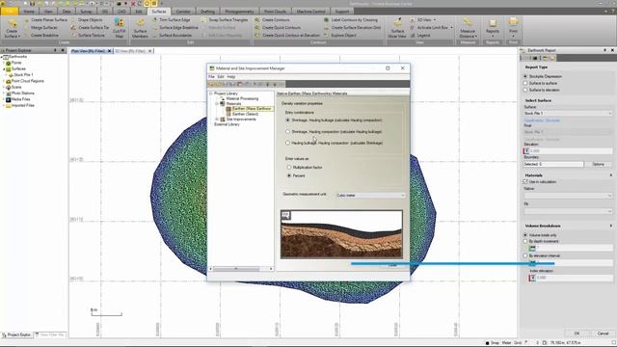Open Surface Slicer View

(397, 28)
